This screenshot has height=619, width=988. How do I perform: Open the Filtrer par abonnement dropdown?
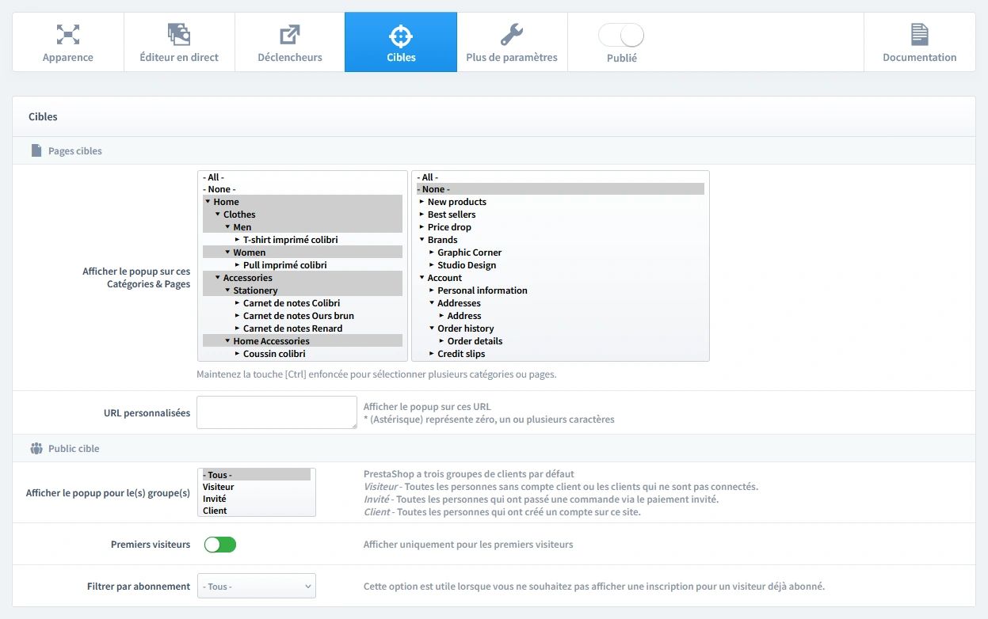coord(256,586)
